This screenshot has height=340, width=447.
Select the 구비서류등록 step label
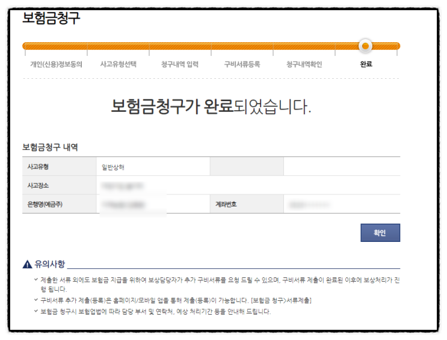point(242,64)
